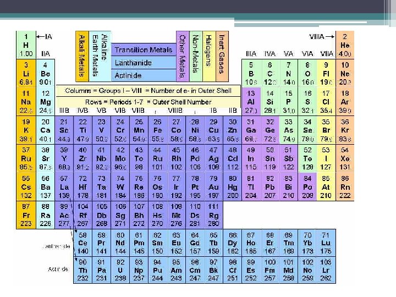Select the Lawrencium (Lr) cell

pyautogui.click(x=326, y=270)
